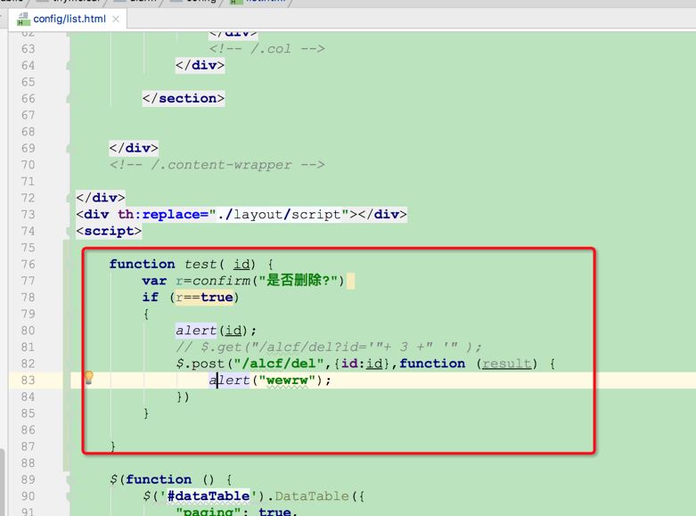Click the 'var' keyword on line 77
Screen dimensions: 696x516
click(x=154, y=281)
